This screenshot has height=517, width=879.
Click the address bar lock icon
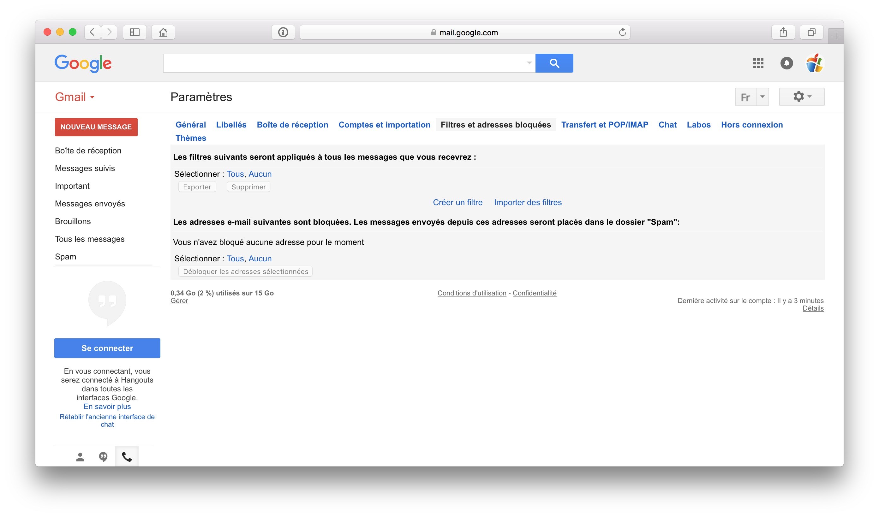pyautogui.click(x=434, y=33)
